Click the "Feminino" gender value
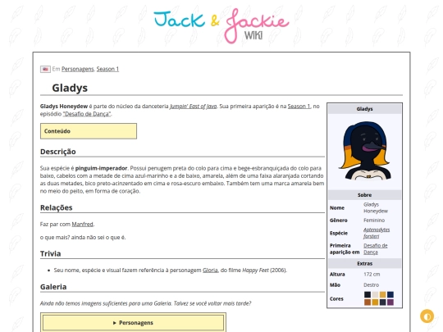The height and width of the screenshot is (332, 443). tap(374, 221)
